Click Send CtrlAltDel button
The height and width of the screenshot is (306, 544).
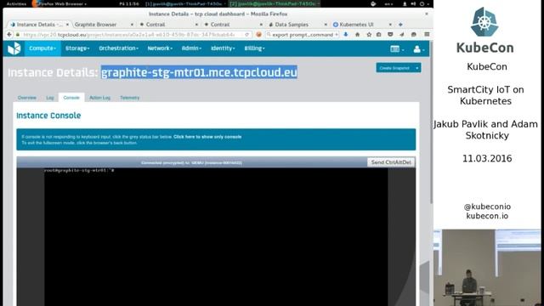[391, 162]
